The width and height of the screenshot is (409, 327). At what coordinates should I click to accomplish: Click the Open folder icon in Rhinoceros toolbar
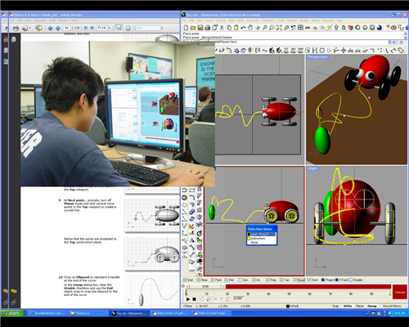(x=193, y=28)
